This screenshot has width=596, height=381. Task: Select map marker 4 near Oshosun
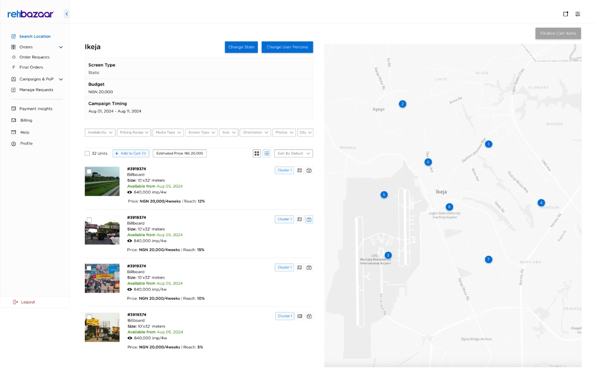coord(541,203)
